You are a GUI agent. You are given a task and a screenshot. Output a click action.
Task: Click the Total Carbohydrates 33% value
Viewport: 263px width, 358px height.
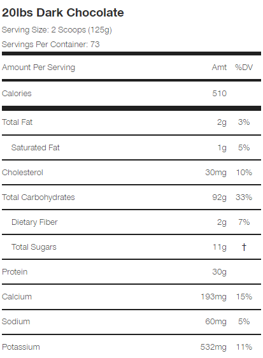244,197
